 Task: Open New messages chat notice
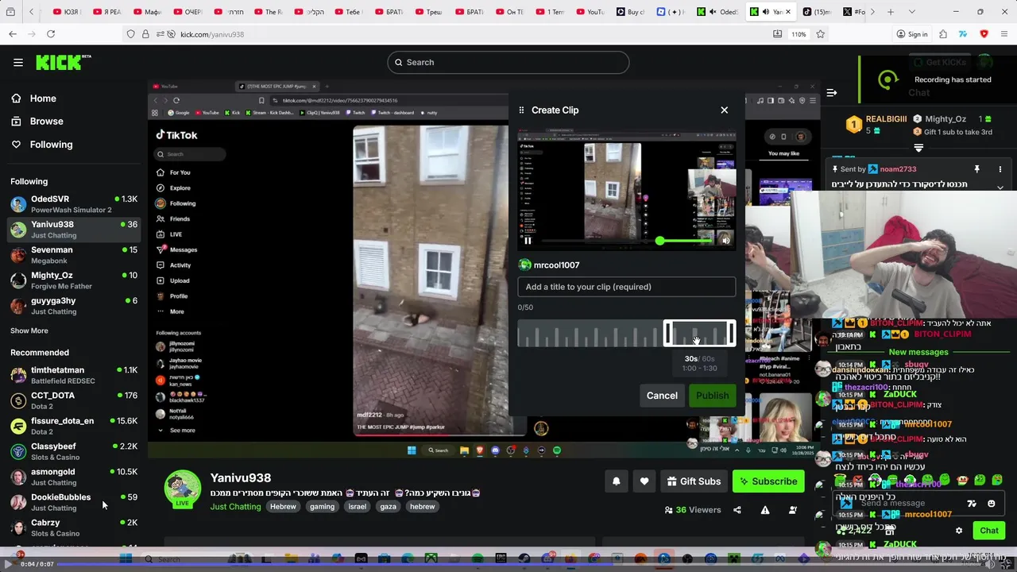coord(918,352)
